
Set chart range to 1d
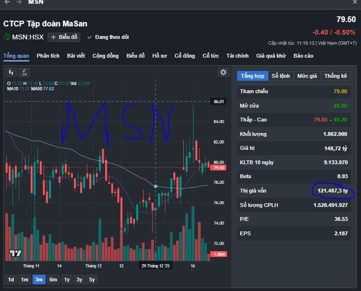point(11,279)
